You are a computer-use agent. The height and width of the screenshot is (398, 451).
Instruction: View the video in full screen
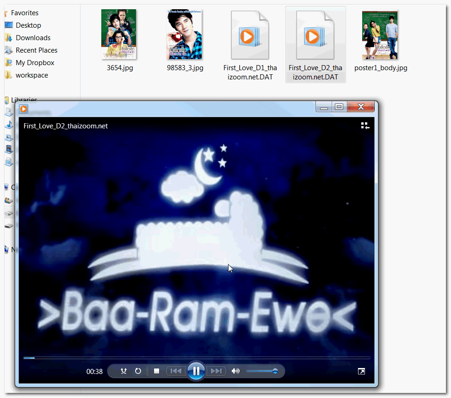coord(361,371)
